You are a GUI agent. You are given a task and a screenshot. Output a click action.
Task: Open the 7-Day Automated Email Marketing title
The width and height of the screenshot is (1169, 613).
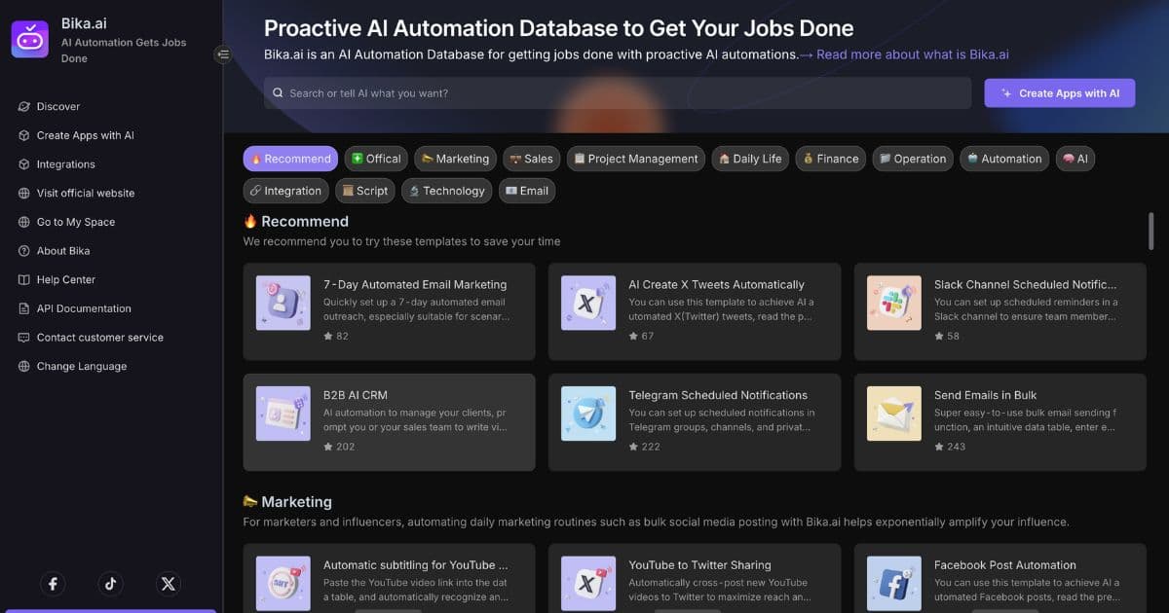(415, 285)
